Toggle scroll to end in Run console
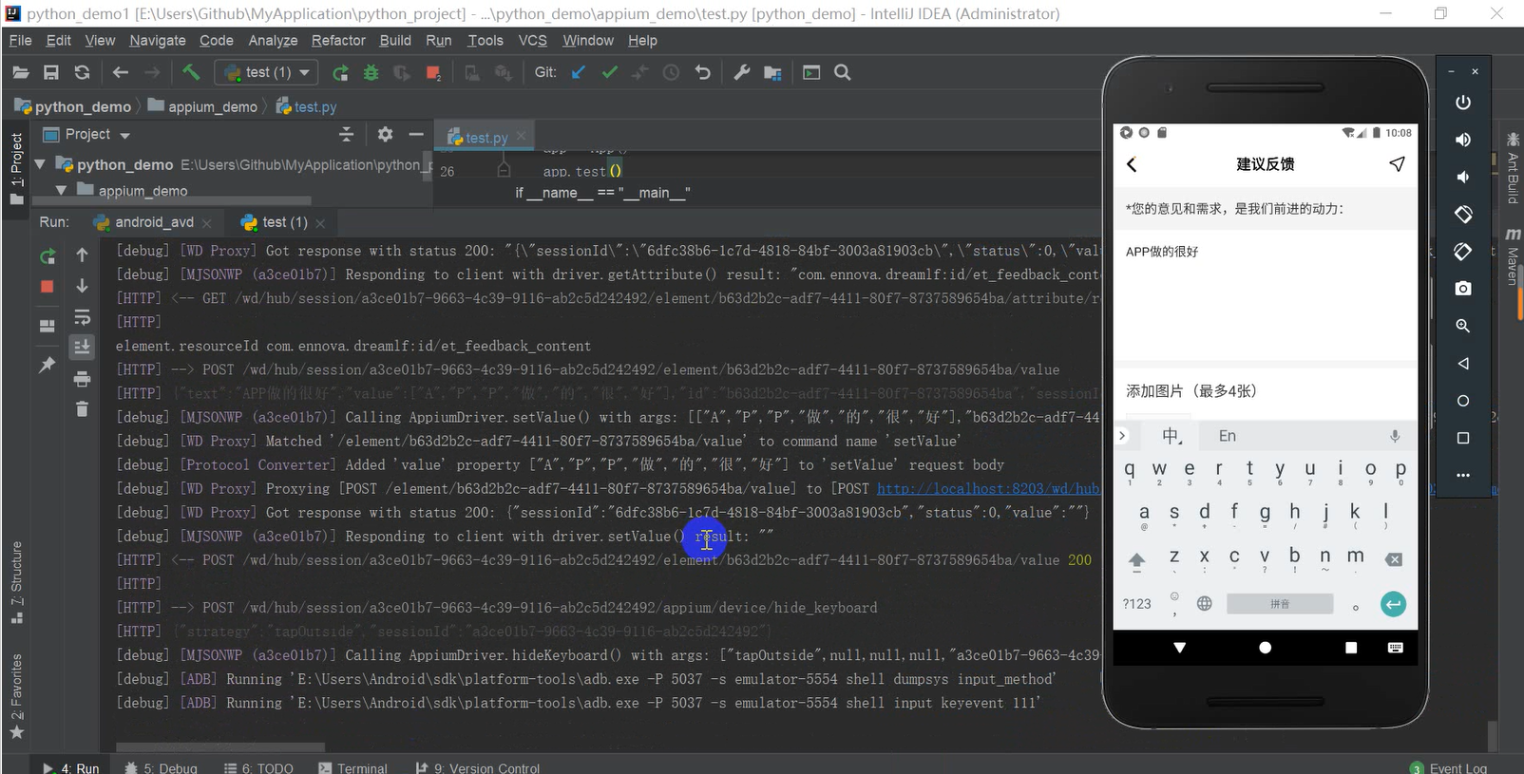The width and height of the screenshot is (1524, 774). 82,347
